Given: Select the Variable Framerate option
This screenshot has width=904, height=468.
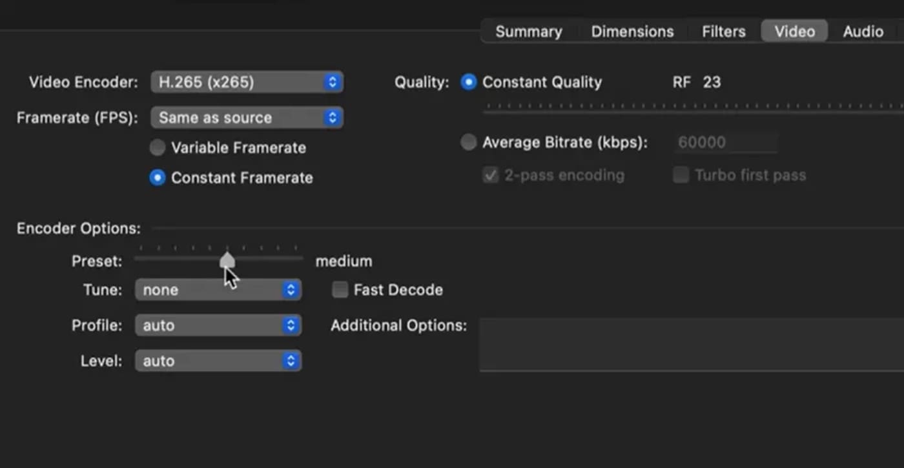Looking at the screenshot, I should pyautogui.click(x=157, y=147).
